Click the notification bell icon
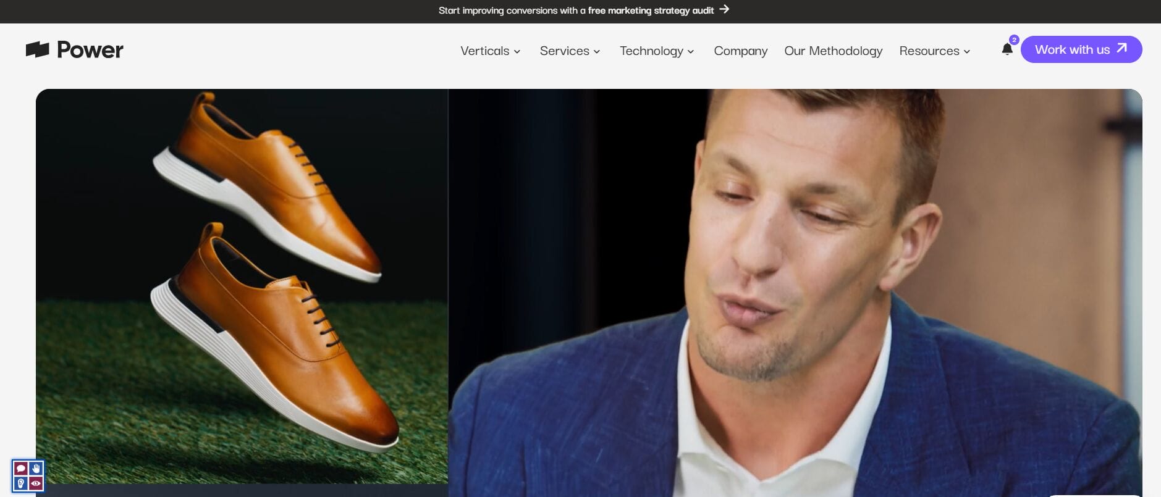The height and width of the screenshot is (497, 1161). [x=1007, y=50]
